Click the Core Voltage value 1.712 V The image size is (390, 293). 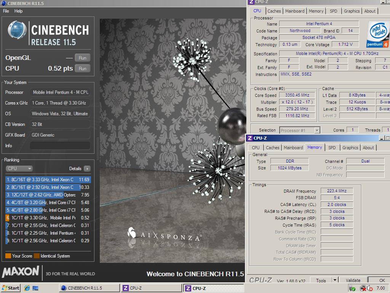coord(345,44)
